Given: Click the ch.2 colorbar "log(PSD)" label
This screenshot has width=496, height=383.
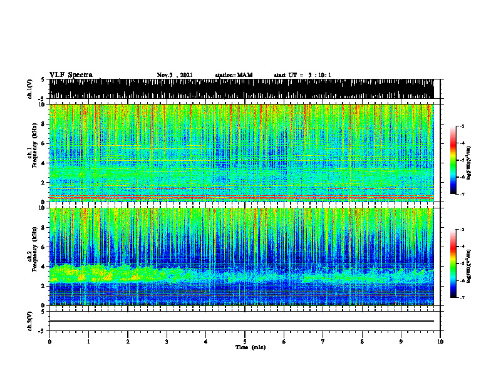Looking at the screenshot, I should (469, 266).
